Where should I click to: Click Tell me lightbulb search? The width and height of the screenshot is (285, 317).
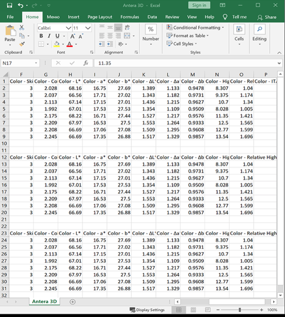(235, 17)
